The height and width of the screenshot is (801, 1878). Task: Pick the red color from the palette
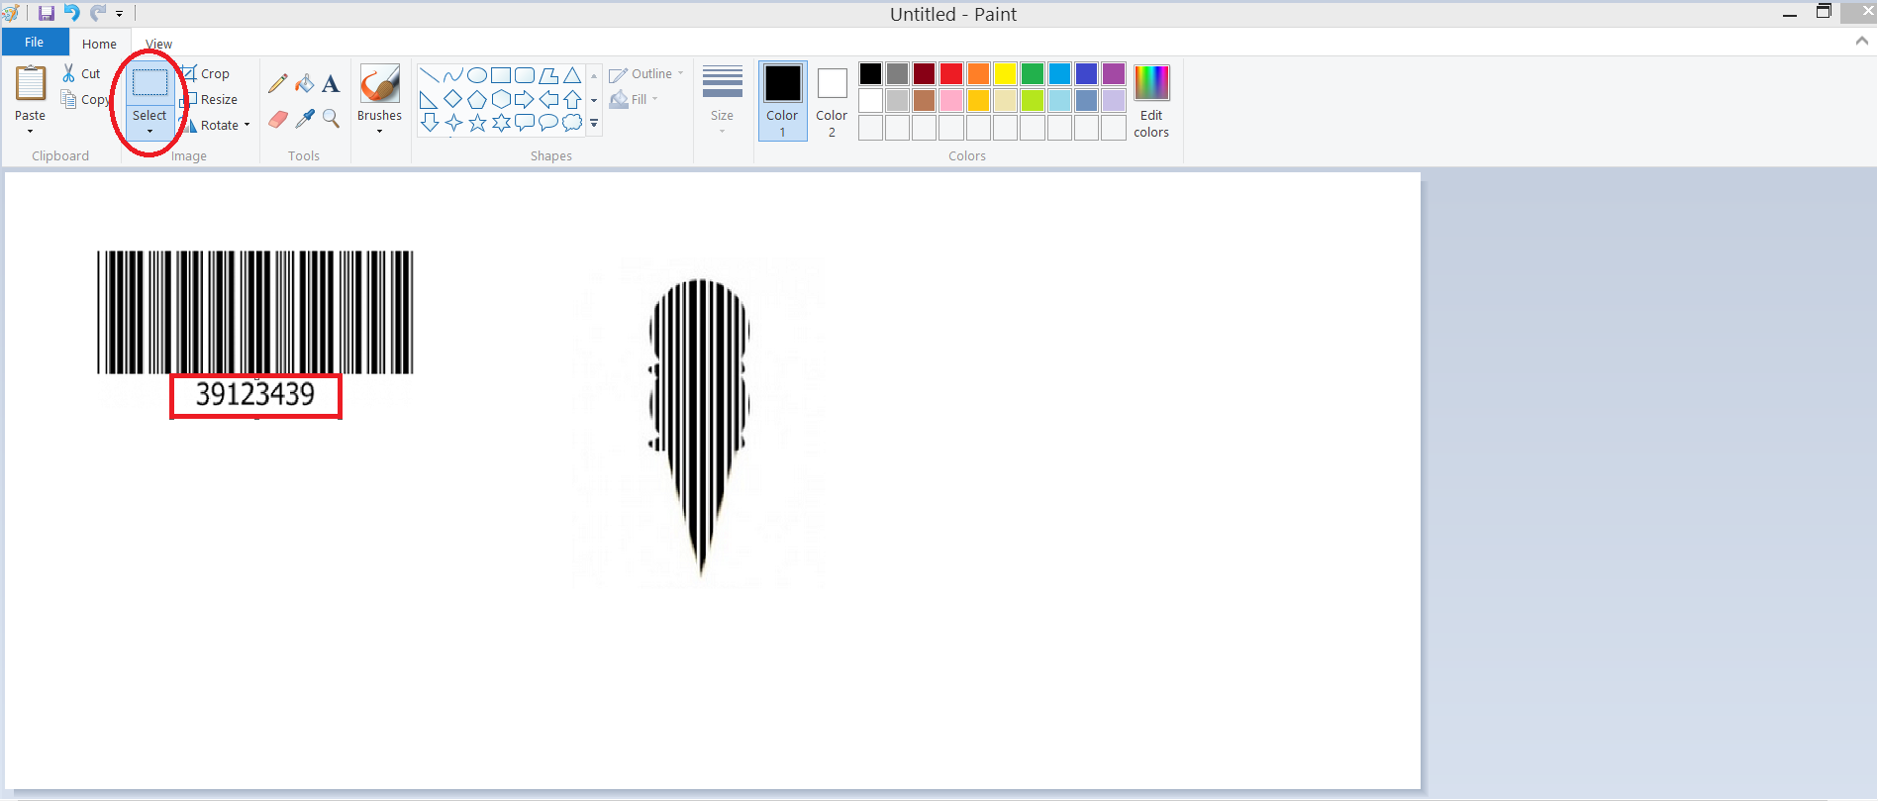(951, 73)
